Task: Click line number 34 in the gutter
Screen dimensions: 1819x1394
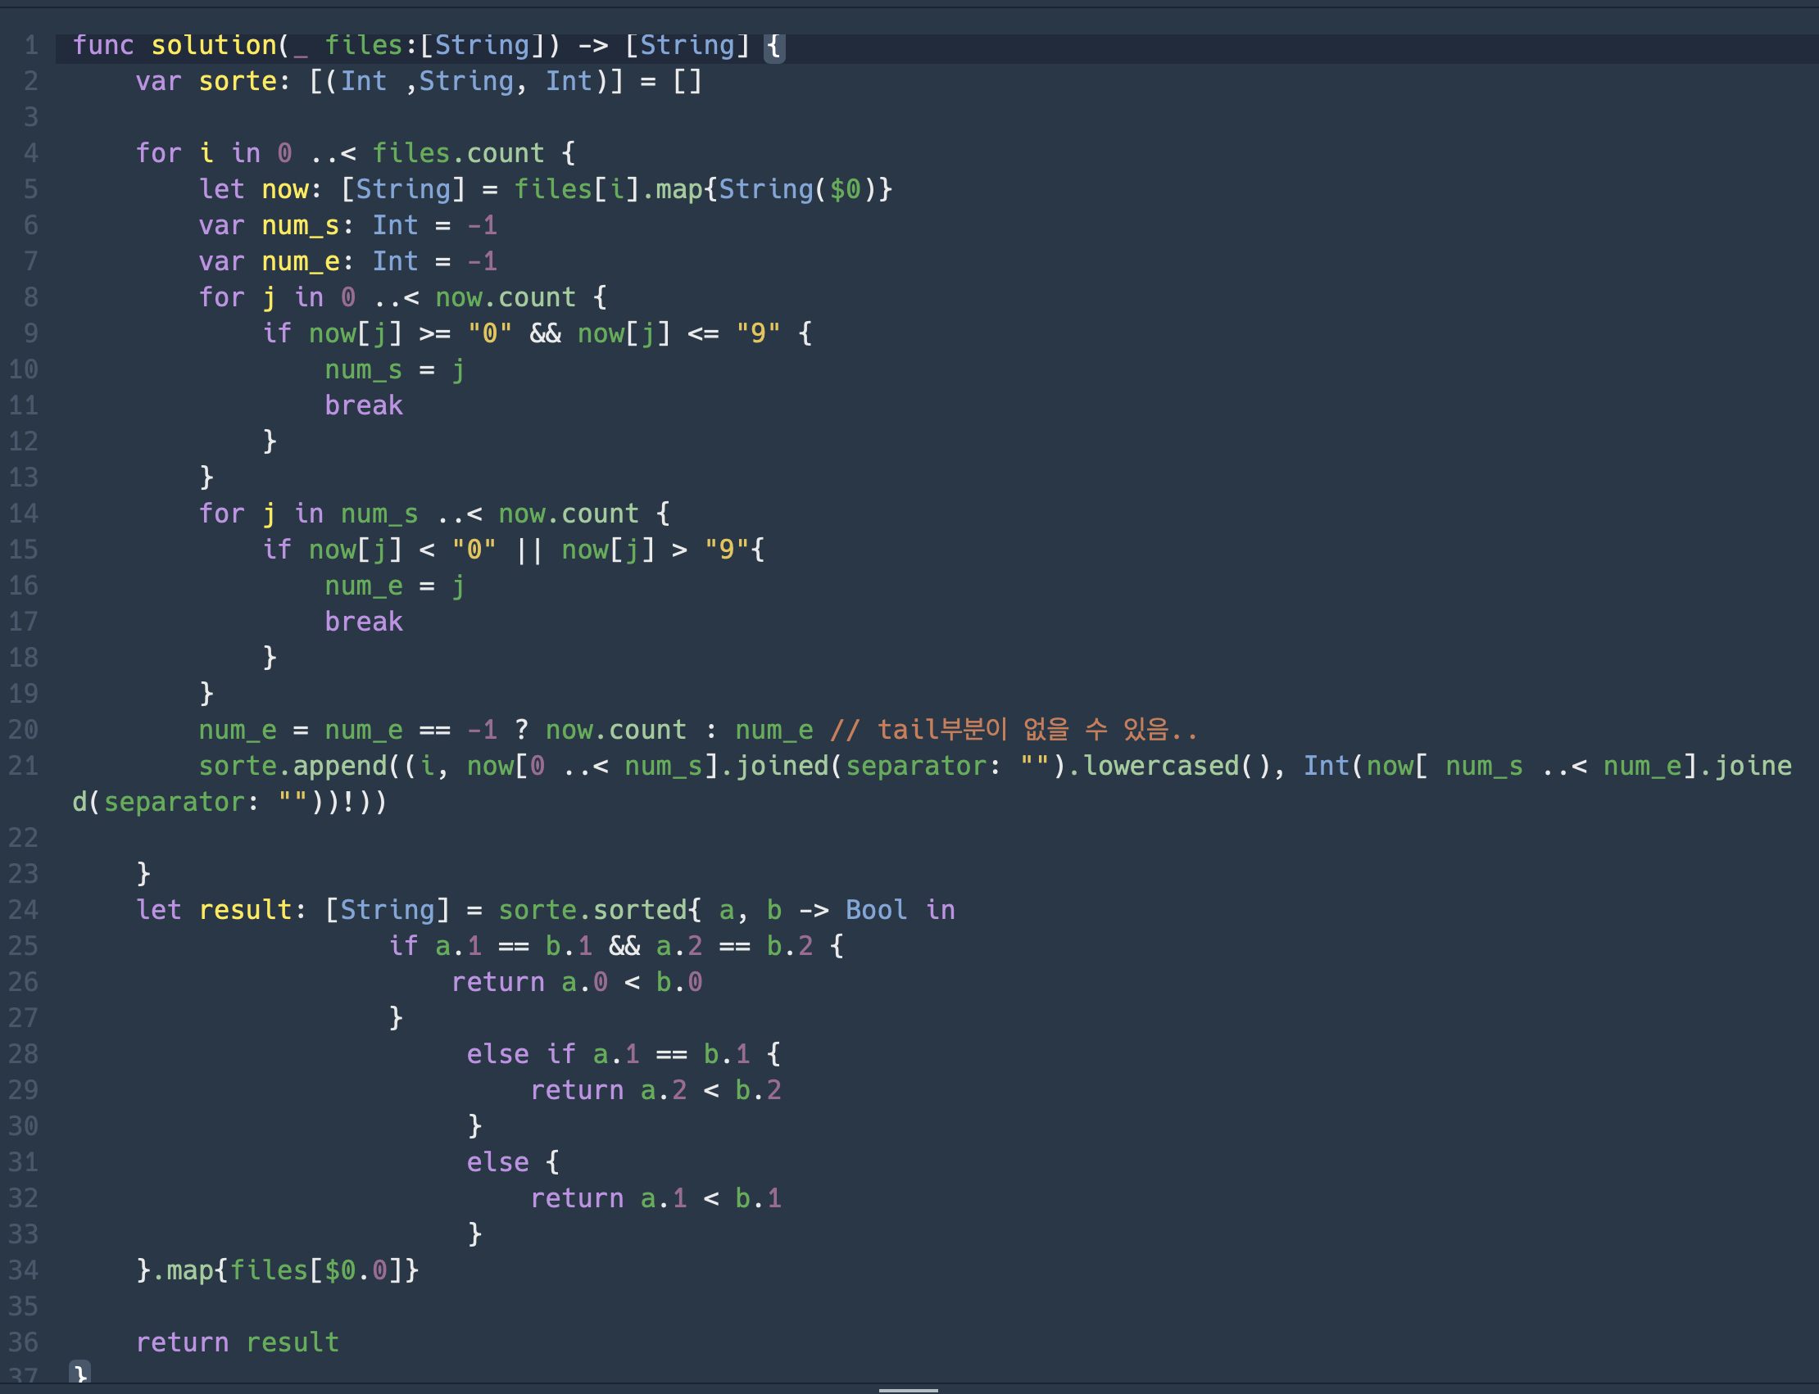Action: coord(23,1270)
